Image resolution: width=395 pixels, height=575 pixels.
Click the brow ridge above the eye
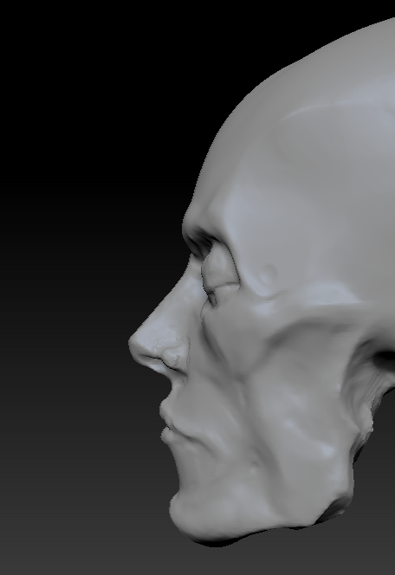pyautogui.click(x=201, y=235)
